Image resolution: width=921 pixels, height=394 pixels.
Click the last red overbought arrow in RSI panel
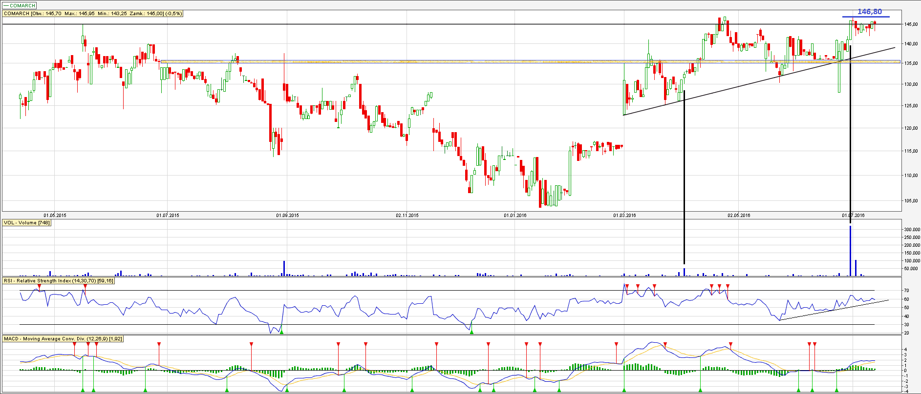click(x=728, y=286)
